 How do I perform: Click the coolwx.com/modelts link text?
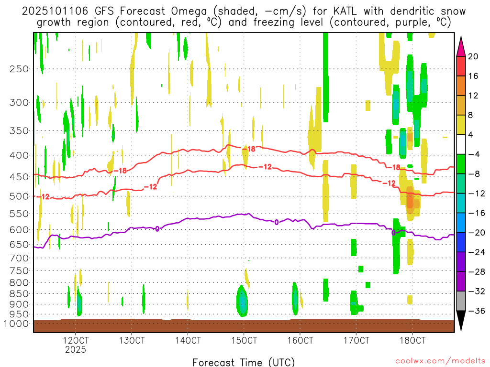440,361
